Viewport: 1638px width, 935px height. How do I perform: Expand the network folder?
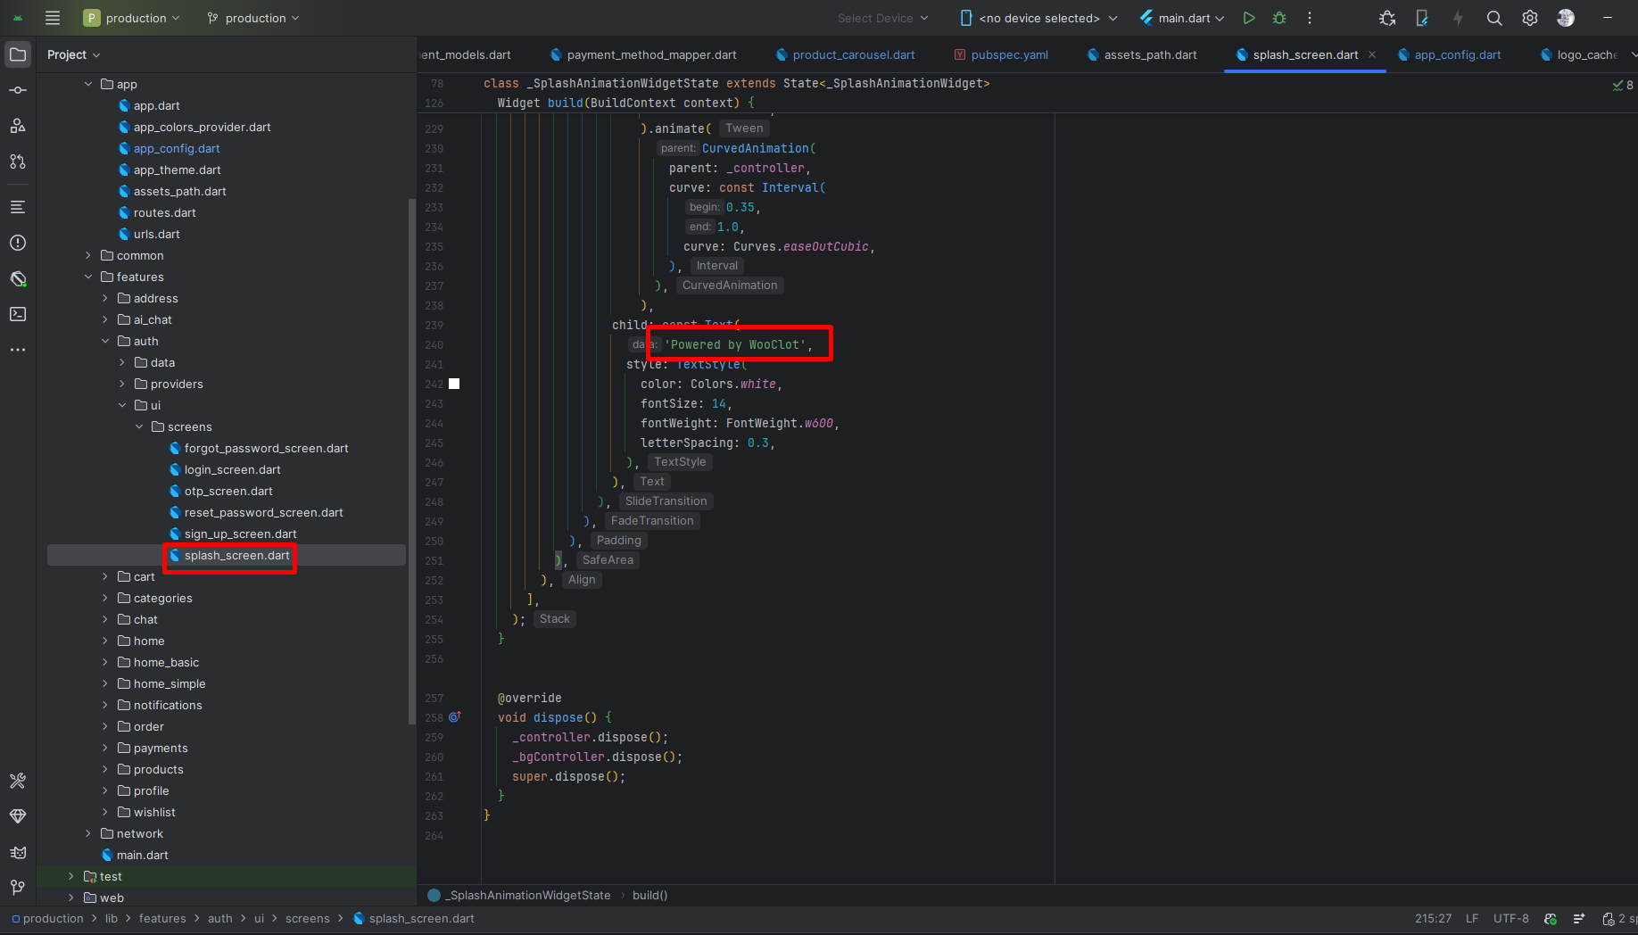[x=88, y=834]
